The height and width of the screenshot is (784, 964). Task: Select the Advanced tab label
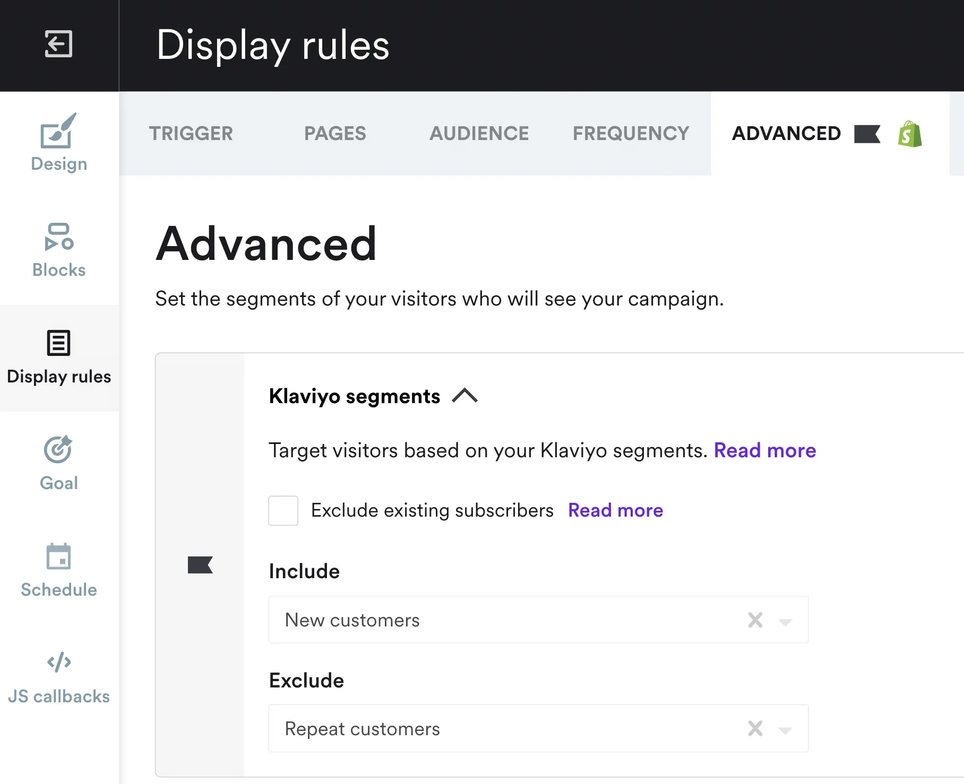(787, 133)
